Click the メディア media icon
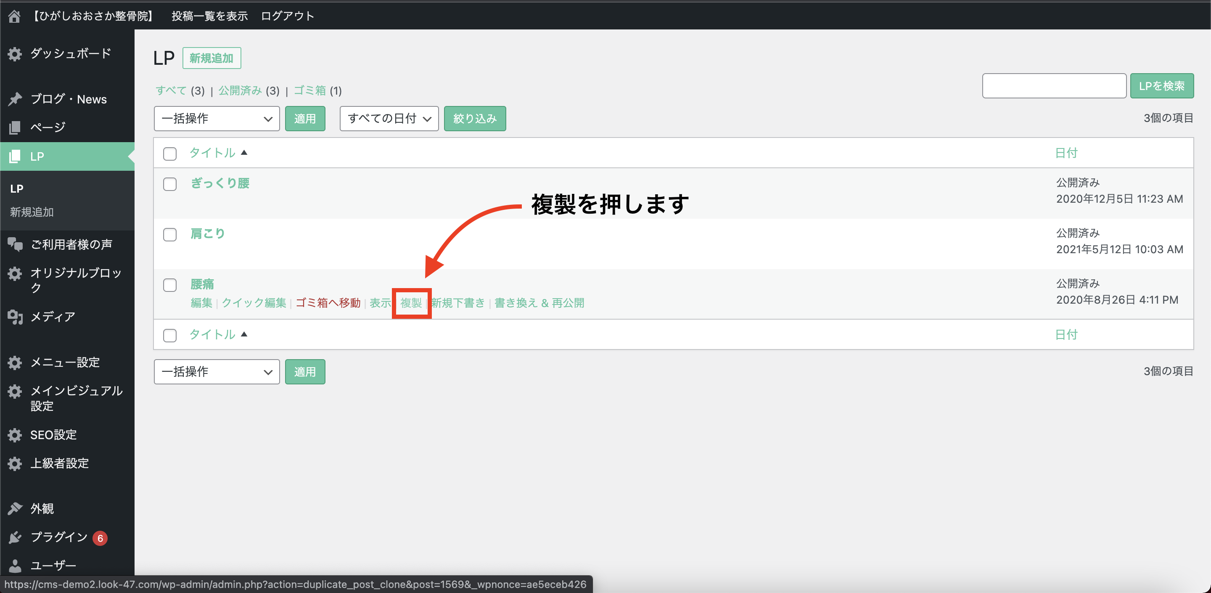This screenshot has width=1211, height=593. (x=15, y=317)
